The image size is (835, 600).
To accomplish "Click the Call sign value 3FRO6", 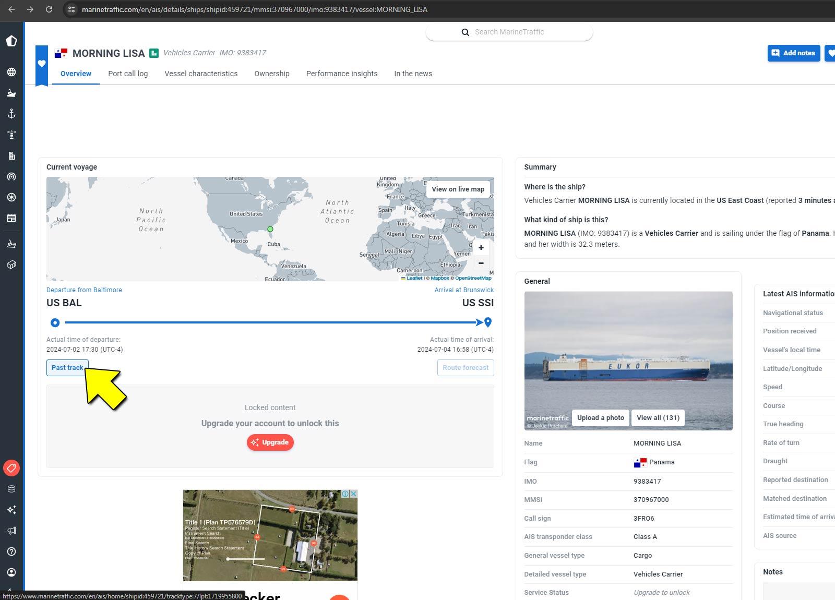I will click(643, 518).
